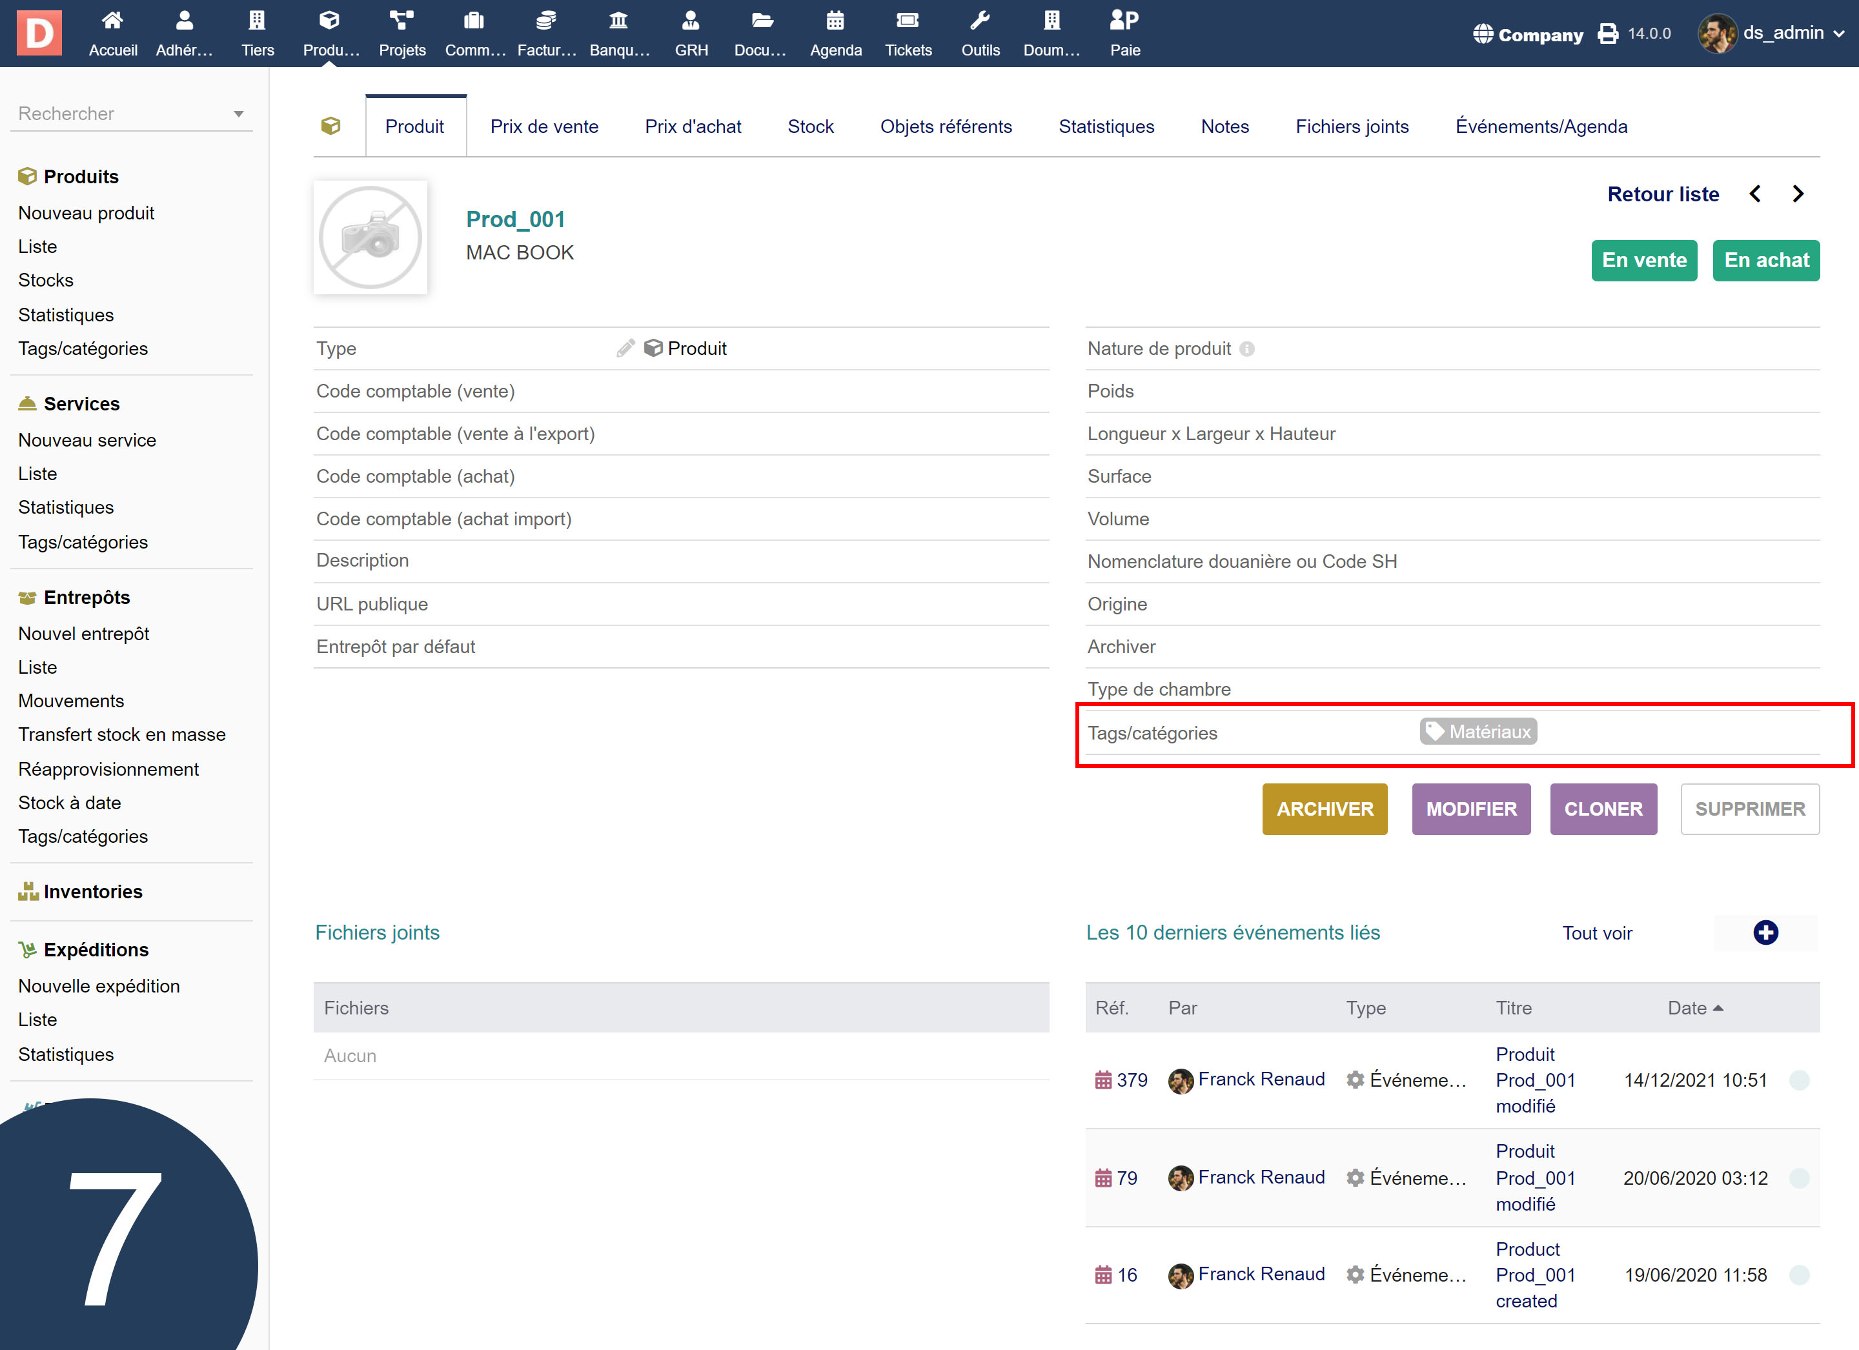The width and height of the screenshot is (1859, 1350).
Task: Click status circle of event 379
Action: [x=1799, y=1080]
